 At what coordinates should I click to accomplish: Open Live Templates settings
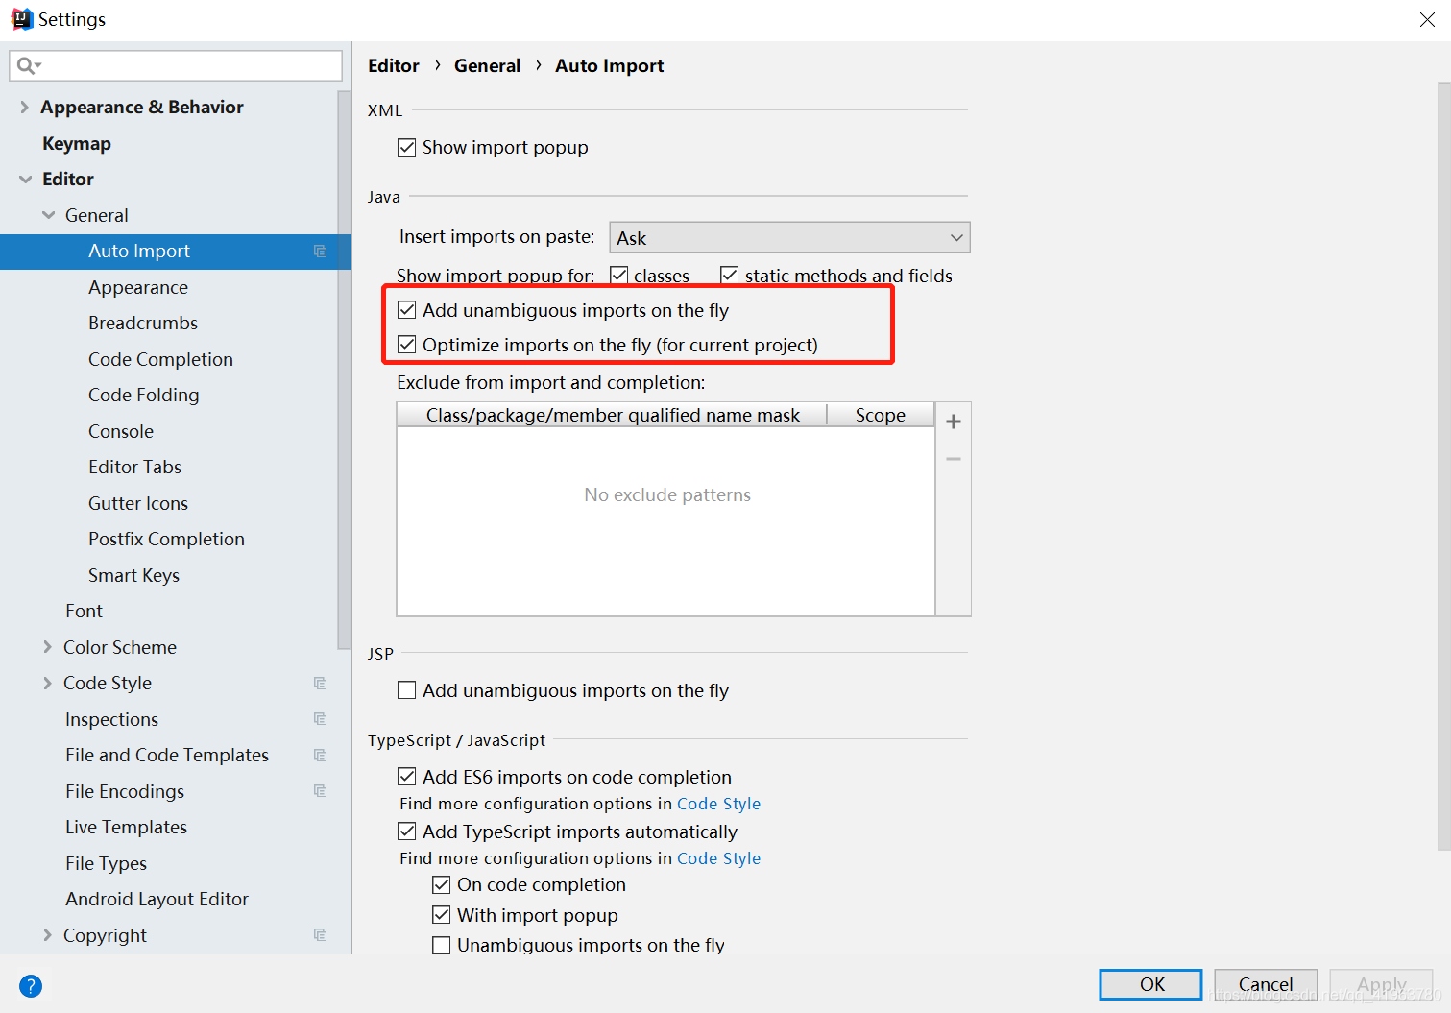(126, 828)
